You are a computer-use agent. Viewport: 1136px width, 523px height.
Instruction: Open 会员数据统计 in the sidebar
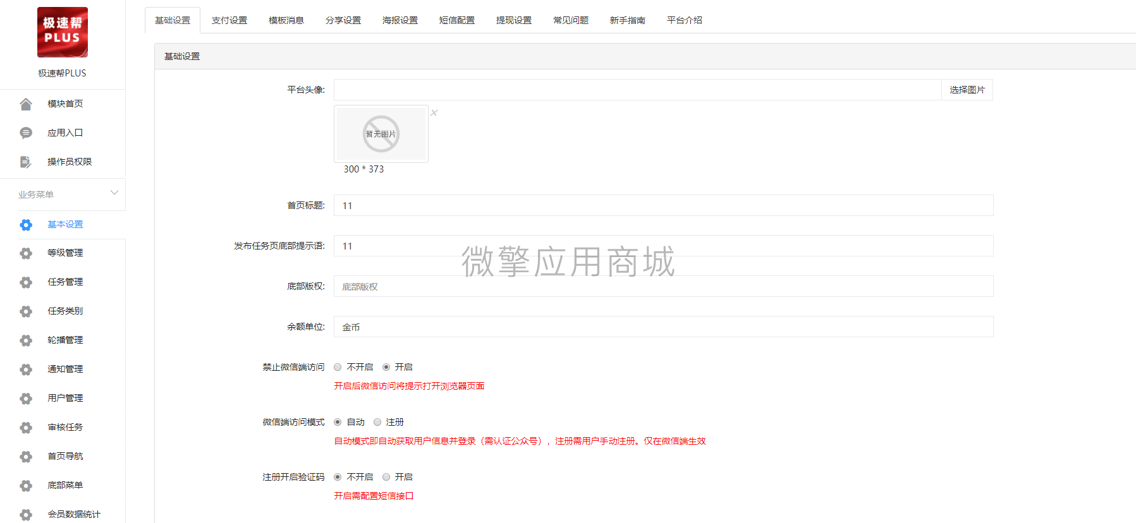(x=74, y=514)
